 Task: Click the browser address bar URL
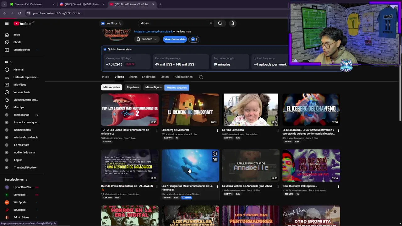point(57,13)
